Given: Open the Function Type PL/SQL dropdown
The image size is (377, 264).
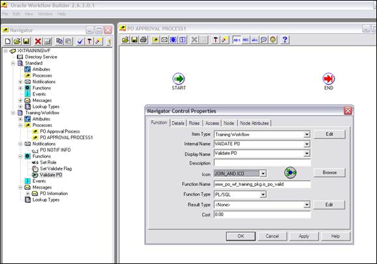Looking at the screenshot, I should tap(263, 194).
